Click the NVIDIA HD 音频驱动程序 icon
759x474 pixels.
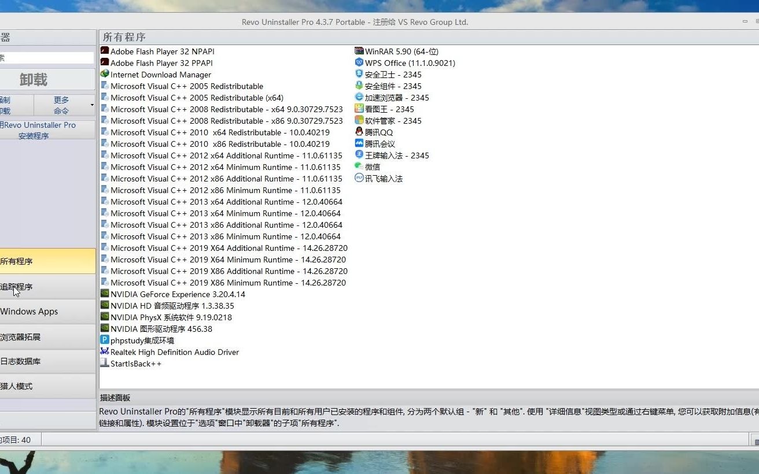pyautogui.click(x=105, y=305)
